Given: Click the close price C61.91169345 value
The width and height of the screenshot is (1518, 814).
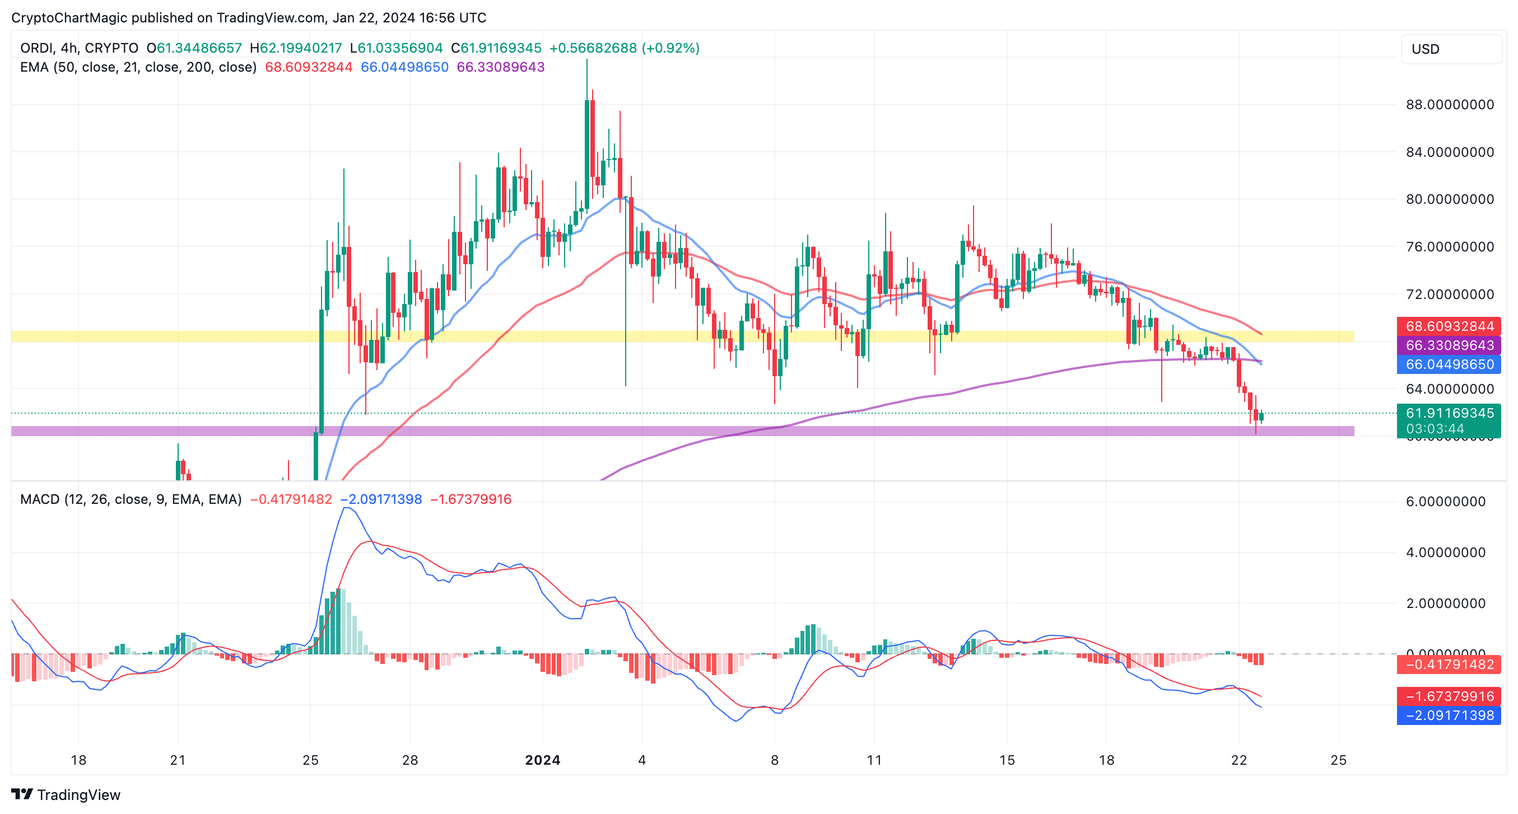Looking at the screenshot, I should 496,48.
